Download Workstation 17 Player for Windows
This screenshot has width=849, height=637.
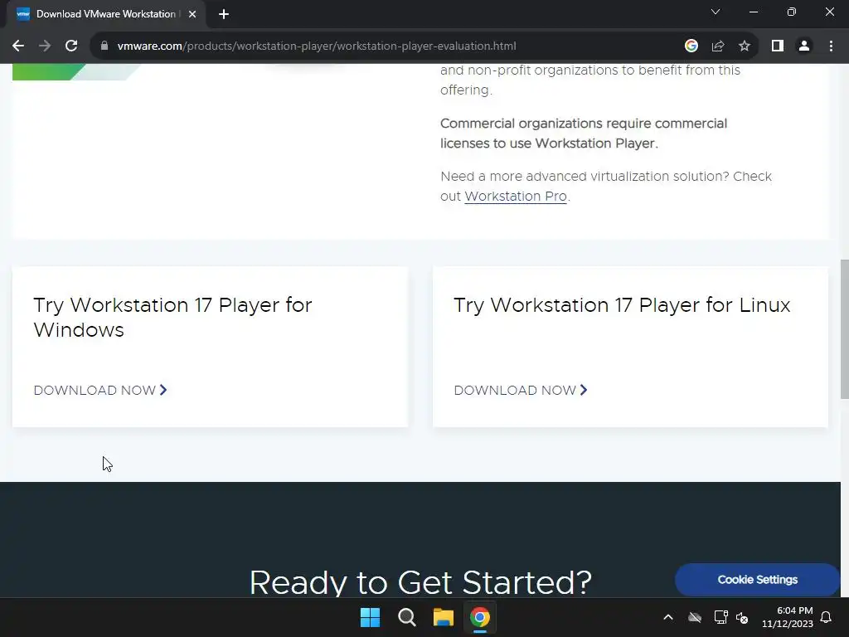pyautogui.click(x=100, y=390)
